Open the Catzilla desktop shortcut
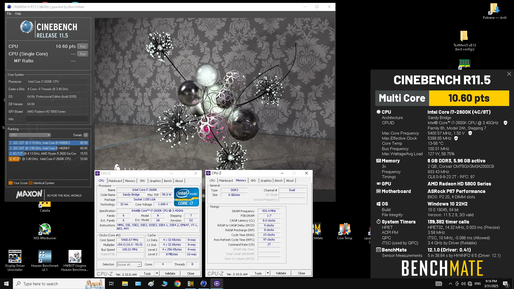 coord(45,206)
